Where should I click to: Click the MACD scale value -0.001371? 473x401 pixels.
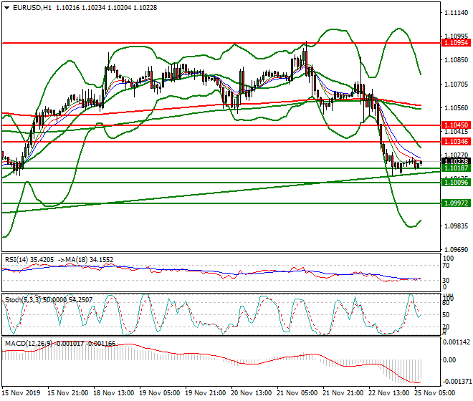[x=457, y=382]
